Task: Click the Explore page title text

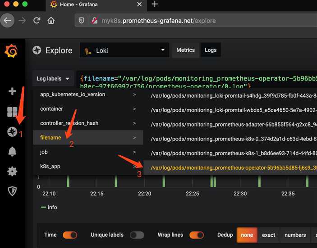Action: click(x=59, y=50)
